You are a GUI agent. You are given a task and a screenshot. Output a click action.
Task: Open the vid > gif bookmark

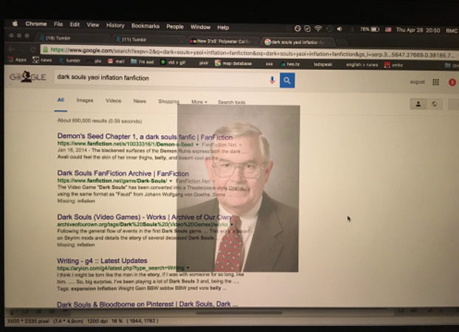point(173,62)
